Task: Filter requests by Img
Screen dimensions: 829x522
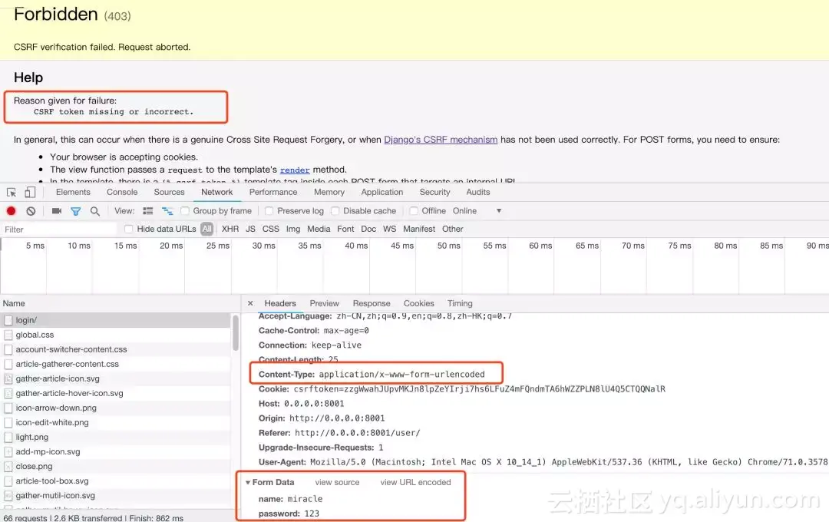Action: click(x=293, y=229)
